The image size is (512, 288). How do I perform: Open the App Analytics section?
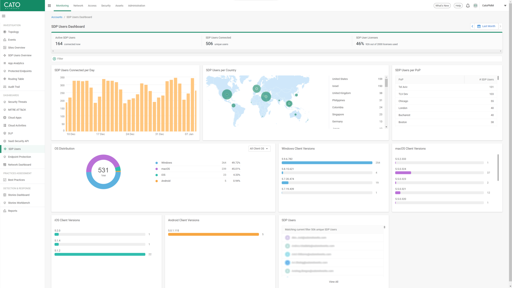(16, 63)
